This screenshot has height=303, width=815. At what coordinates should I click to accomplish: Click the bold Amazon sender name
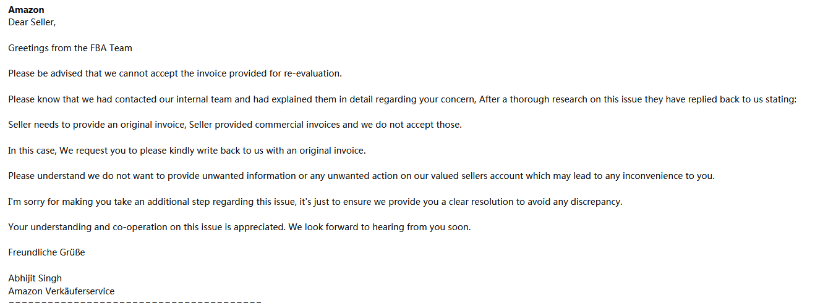tap(26, 10)
